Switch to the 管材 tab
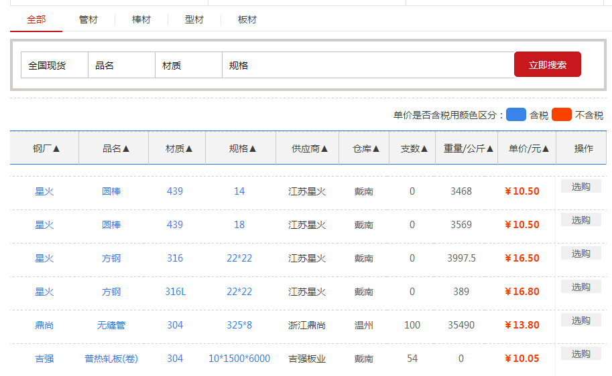This screenshot has height=376, width=612. coord(88,19)
